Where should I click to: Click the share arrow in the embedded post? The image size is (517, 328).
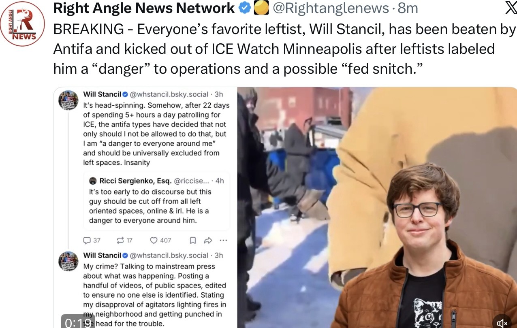click(x=208, y=241)
